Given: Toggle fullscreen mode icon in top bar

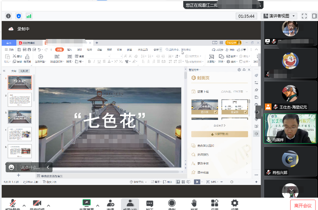Looking at the screenshot, I should coord(304,16).
